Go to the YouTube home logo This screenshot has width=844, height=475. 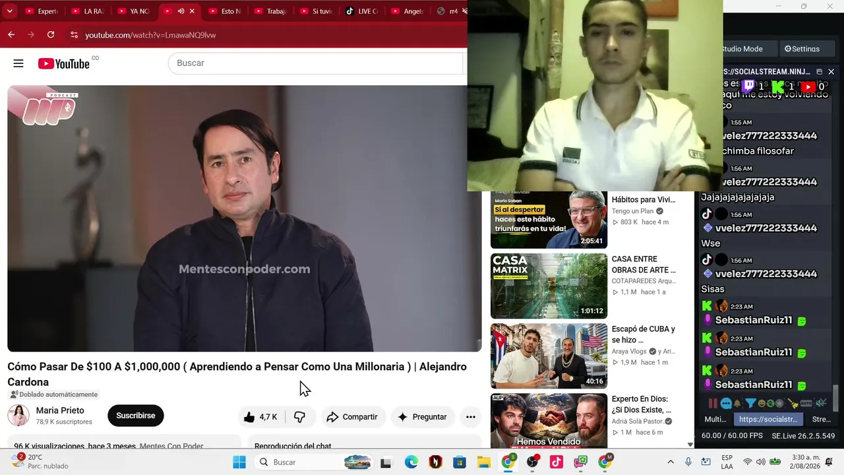coord(63,63)
